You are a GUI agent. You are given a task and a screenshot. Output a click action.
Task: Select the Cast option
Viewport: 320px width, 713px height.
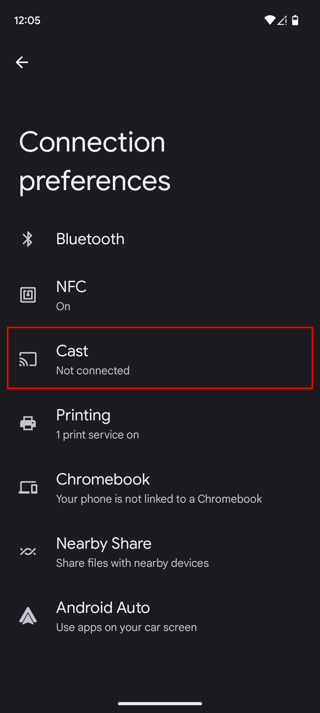pos(72,351)
